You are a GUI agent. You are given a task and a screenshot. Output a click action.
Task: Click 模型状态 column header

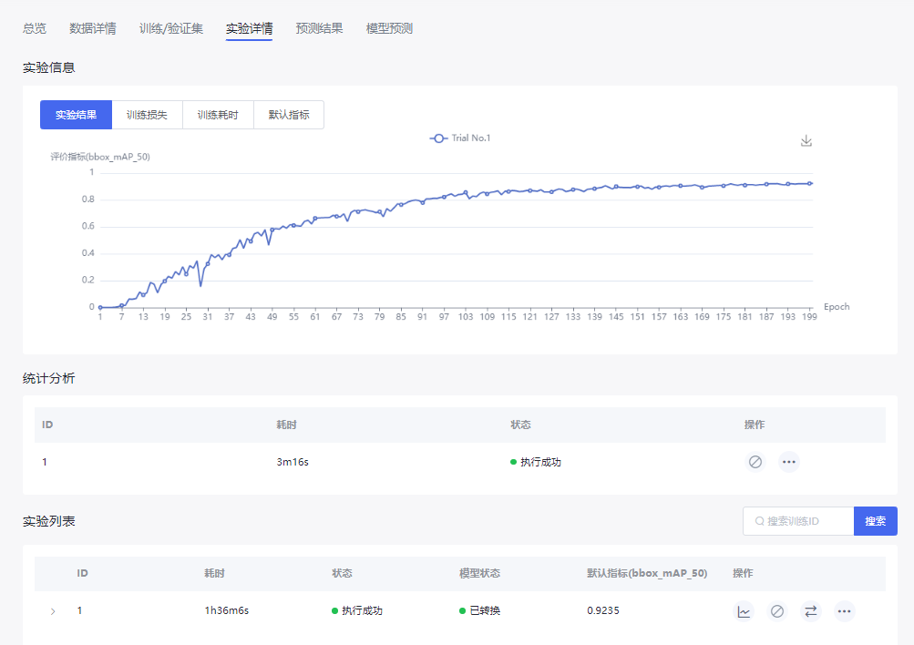click(479, 573)
